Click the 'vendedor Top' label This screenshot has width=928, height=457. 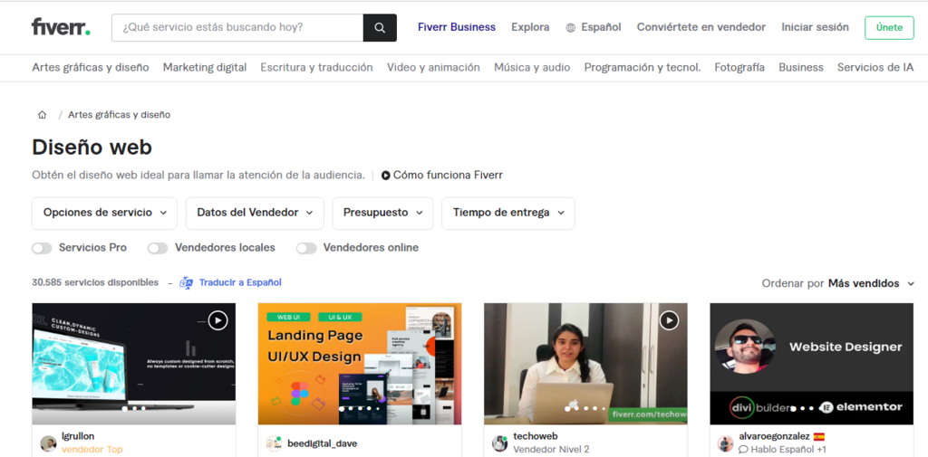(92, 450)
